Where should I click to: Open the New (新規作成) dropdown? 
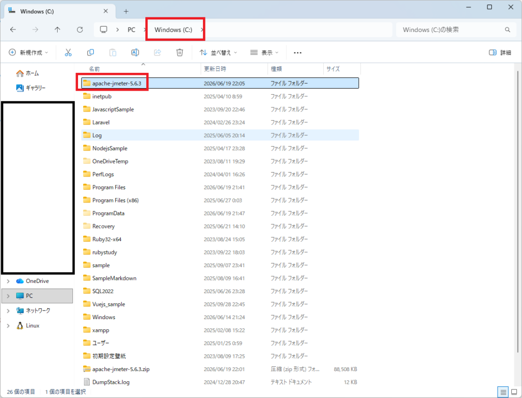(x=29, y=52)
